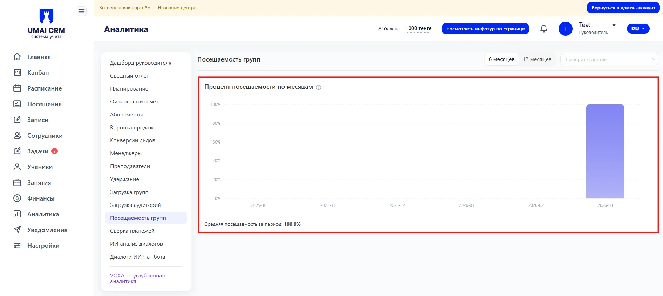Click the Занятия briefcase icon
The image size is (663, 296).
[x=17, y=182]
